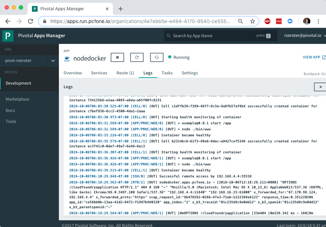The image size is (326, 227).
Task: Focus the Search by App Name field
Action: [213, 36]
